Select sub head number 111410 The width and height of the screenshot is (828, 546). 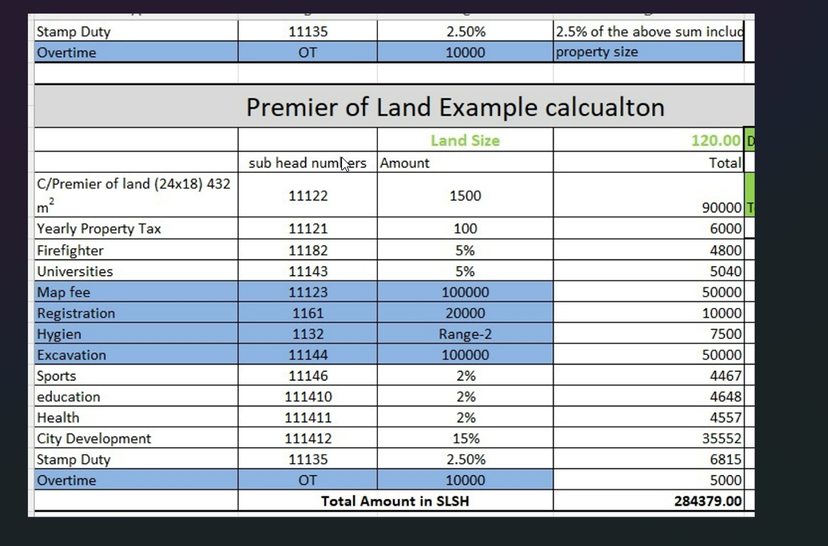[x=308, y=396]
